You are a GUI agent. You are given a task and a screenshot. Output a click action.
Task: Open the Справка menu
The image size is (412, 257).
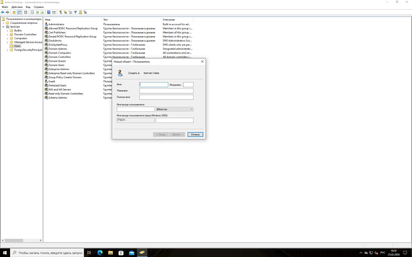point(39,7)
